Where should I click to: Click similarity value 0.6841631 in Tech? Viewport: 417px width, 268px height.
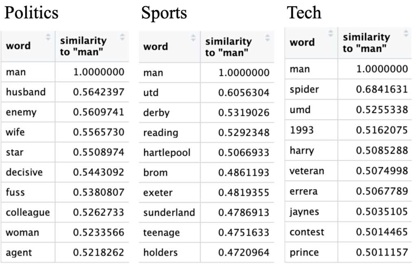click(x=382, y=89)
